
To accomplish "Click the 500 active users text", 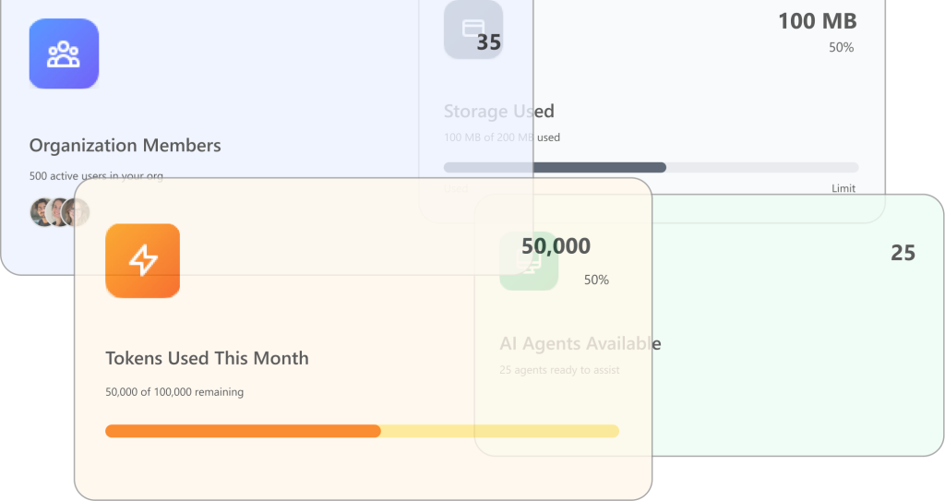I will tap(96, 175).
